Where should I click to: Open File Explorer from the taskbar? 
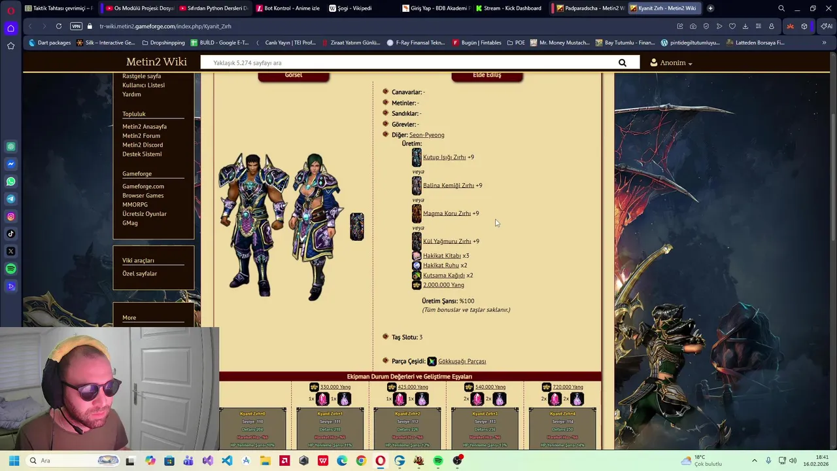(x=265, y=461)
